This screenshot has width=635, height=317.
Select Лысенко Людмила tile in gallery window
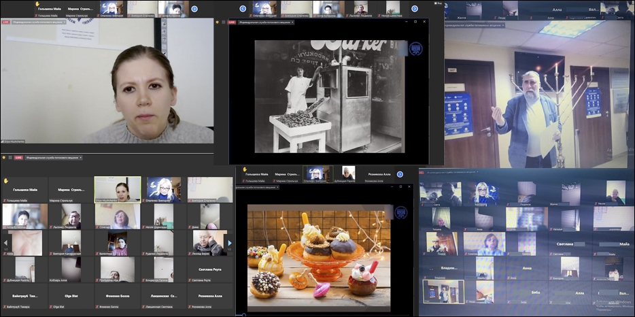pos(71,216)
